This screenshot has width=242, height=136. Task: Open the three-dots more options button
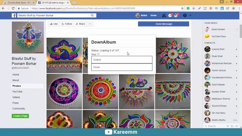click(x=90, y=24)
